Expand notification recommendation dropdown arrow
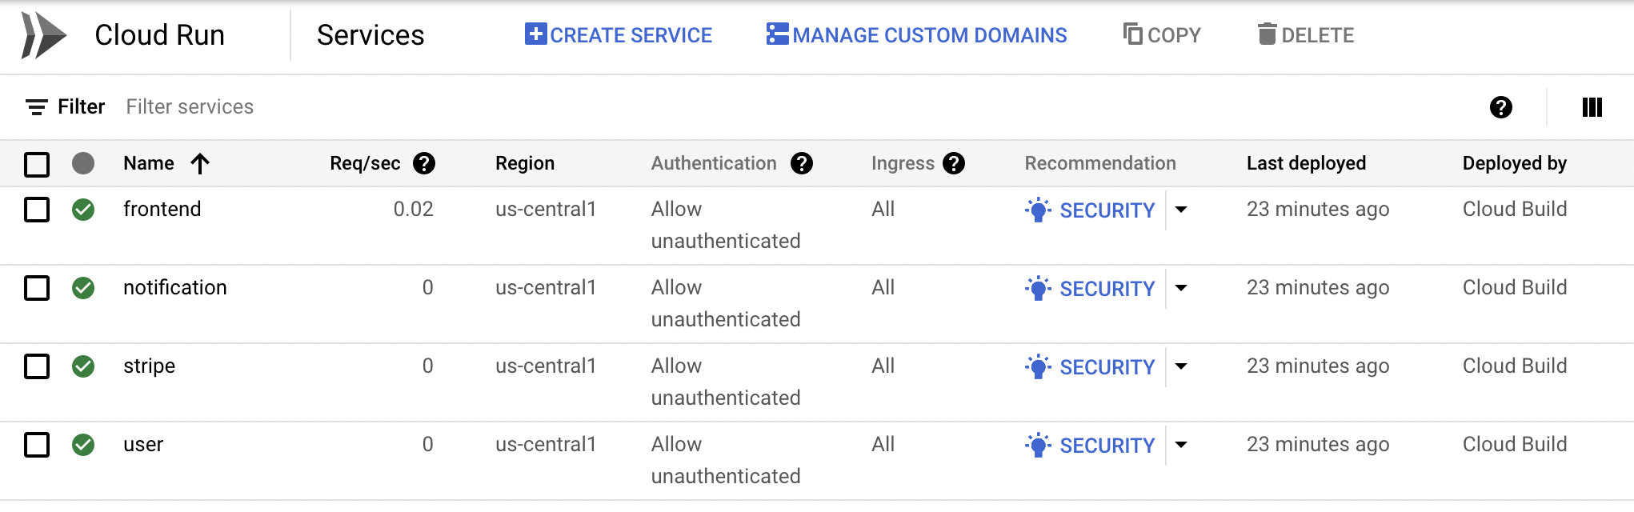This screenshot has height=512, width=1634. pos(1181,288)
